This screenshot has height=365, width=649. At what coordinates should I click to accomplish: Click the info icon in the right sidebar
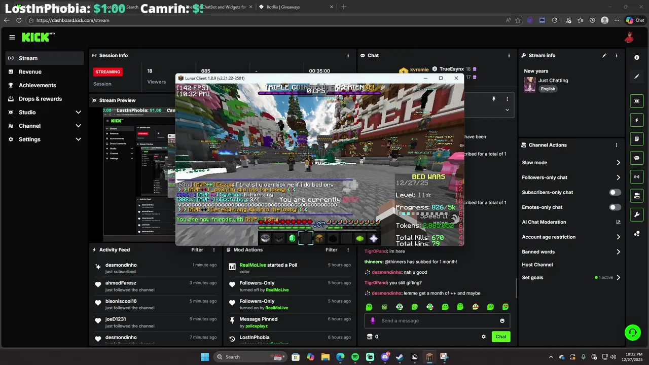[x=637, y=58]
